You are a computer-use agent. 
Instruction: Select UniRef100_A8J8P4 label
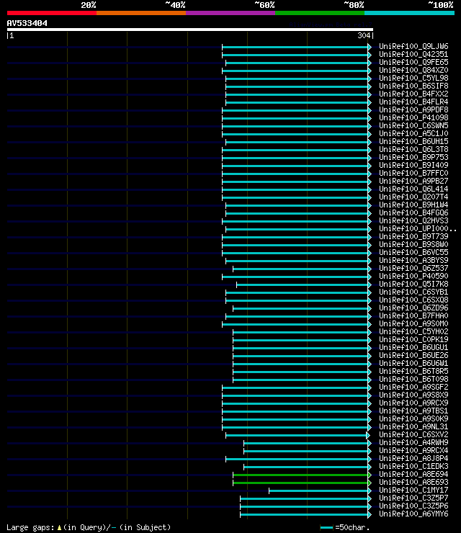(413, 459)
